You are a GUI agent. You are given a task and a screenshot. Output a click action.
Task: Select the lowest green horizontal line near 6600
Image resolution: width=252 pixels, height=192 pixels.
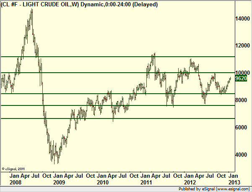tap(118, 118)
